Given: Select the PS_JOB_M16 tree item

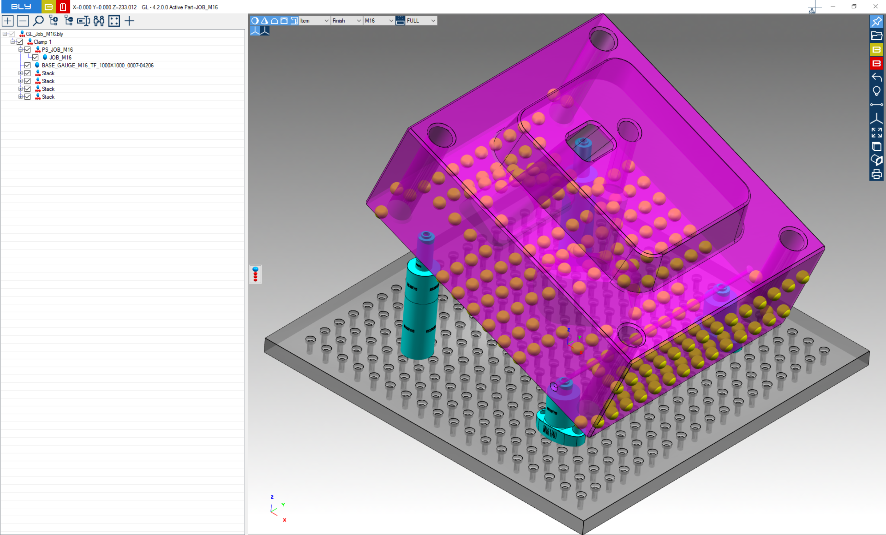Looking at the screenshot, I should point(57,50).
